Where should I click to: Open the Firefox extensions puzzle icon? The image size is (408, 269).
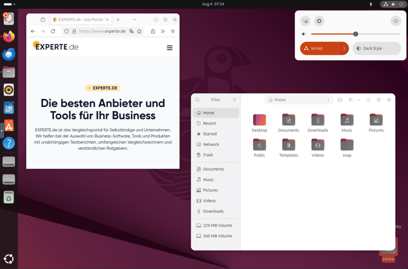click(153, 31)
